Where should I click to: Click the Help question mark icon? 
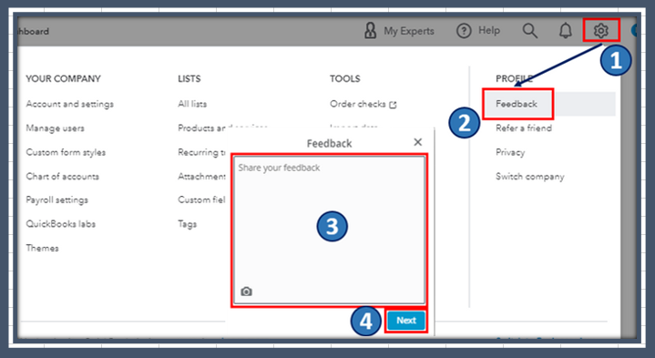click(x=464, y=31)
